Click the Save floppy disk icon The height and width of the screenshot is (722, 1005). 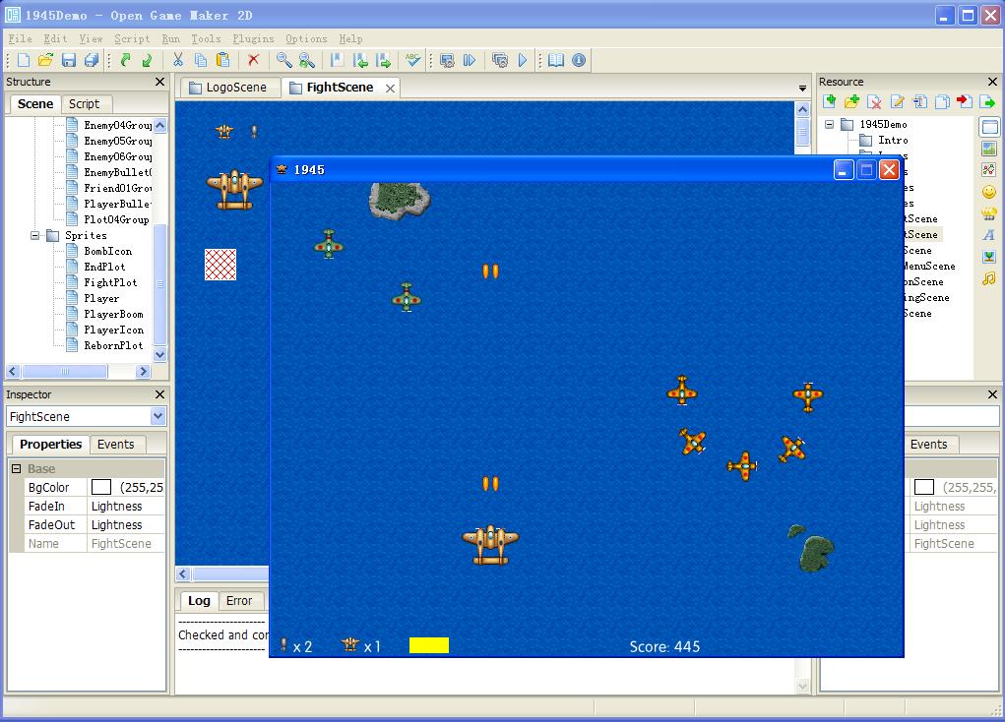click(x=69, y=60)
